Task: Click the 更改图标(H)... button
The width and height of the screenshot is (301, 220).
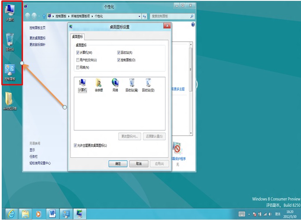Action: tap(129, 136)
